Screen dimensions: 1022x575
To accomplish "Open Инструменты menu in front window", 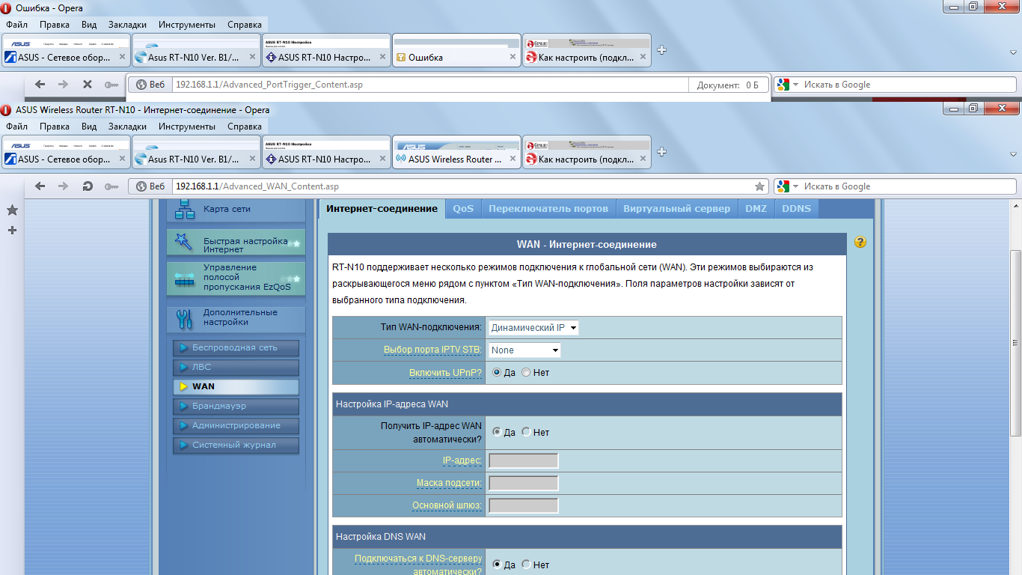I will pos(187,127).
